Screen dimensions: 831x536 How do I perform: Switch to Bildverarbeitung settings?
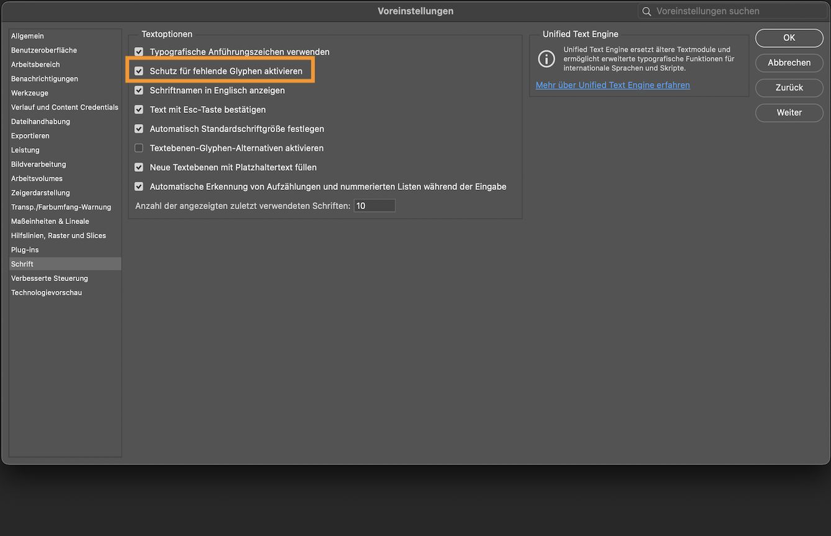[x=65, y=164]
